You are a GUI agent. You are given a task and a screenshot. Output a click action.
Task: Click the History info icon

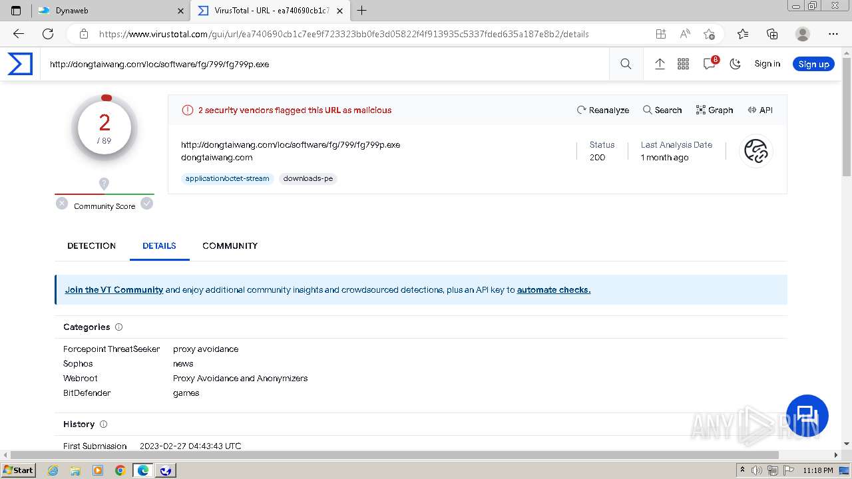pyautogui.click(x=103, y=424)
